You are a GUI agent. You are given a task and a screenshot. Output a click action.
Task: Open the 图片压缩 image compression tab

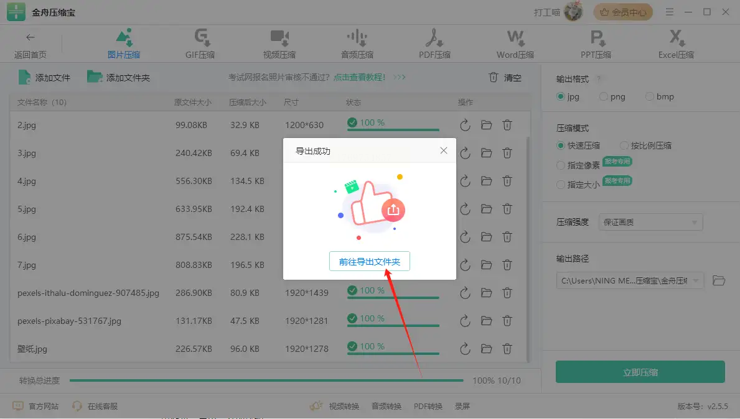pyautogui.click(x=124, y=44)
